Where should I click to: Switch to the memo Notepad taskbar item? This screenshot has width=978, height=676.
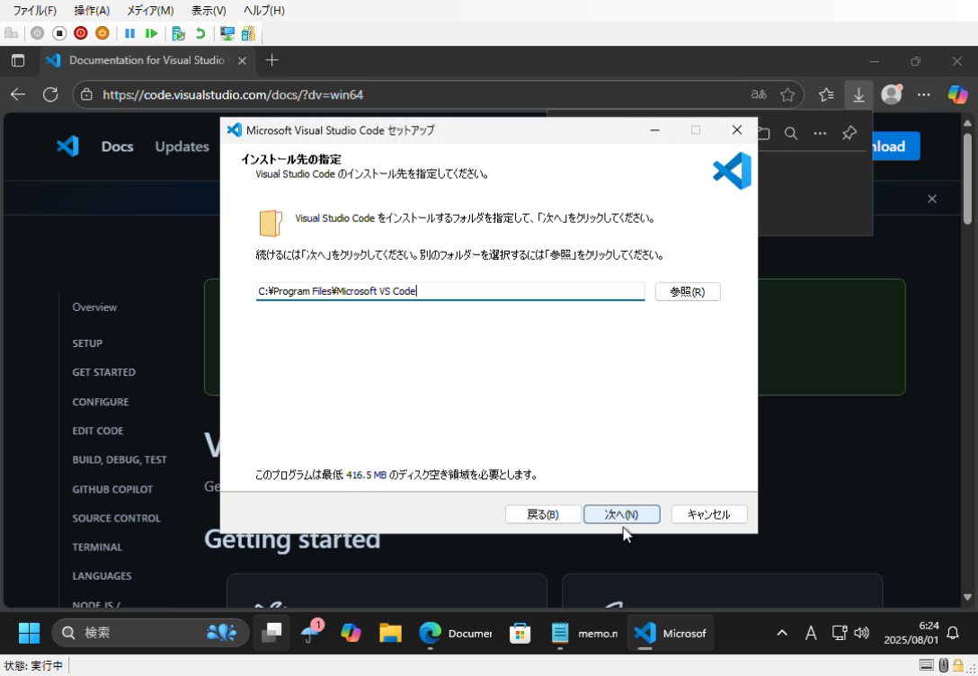pyautogui.click(x=585, y=633)
